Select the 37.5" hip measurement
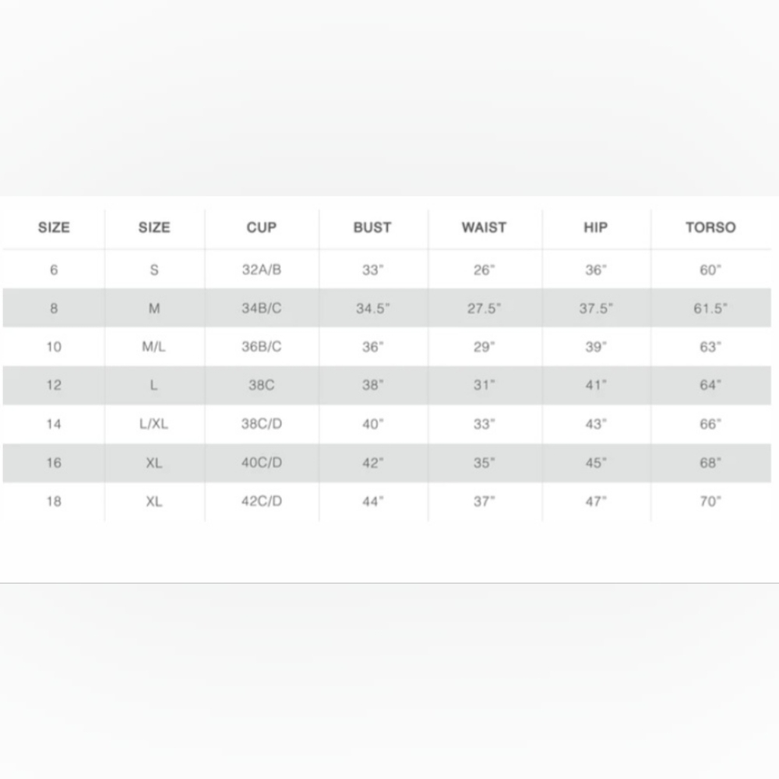The image size is (779, 779). [596, 308]
